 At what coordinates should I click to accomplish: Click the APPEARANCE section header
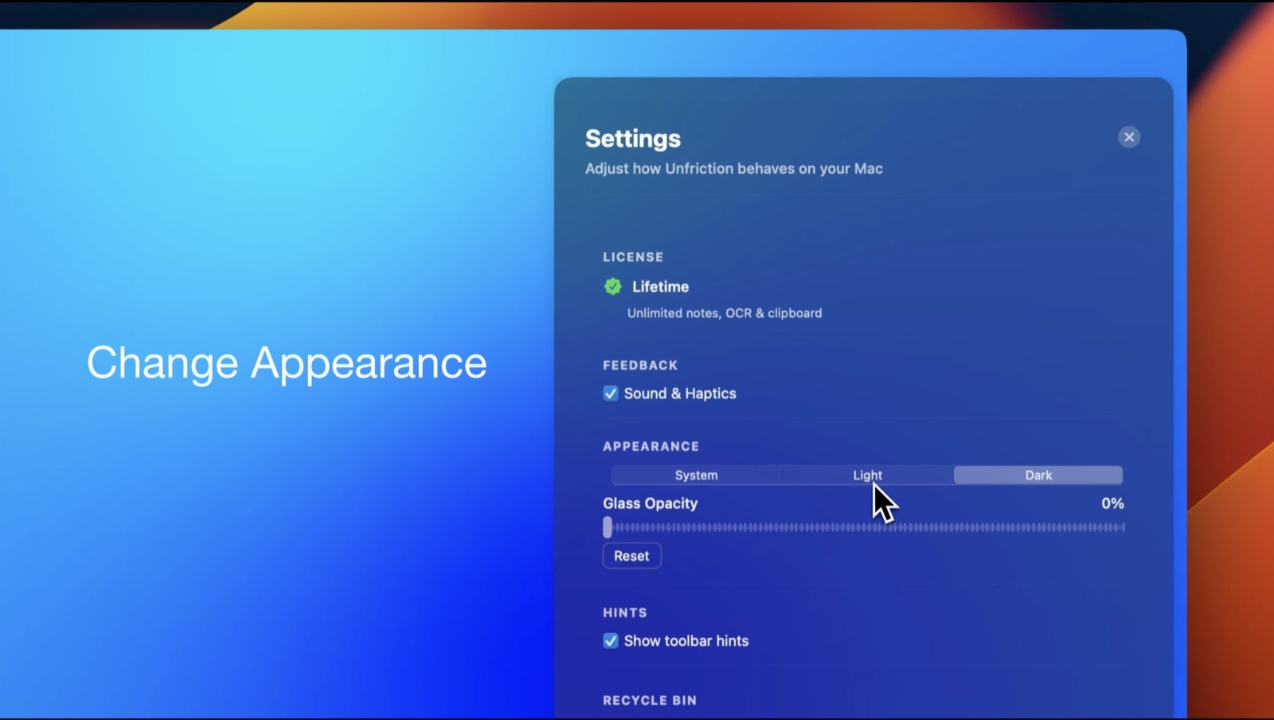click(x=651, y=447)
